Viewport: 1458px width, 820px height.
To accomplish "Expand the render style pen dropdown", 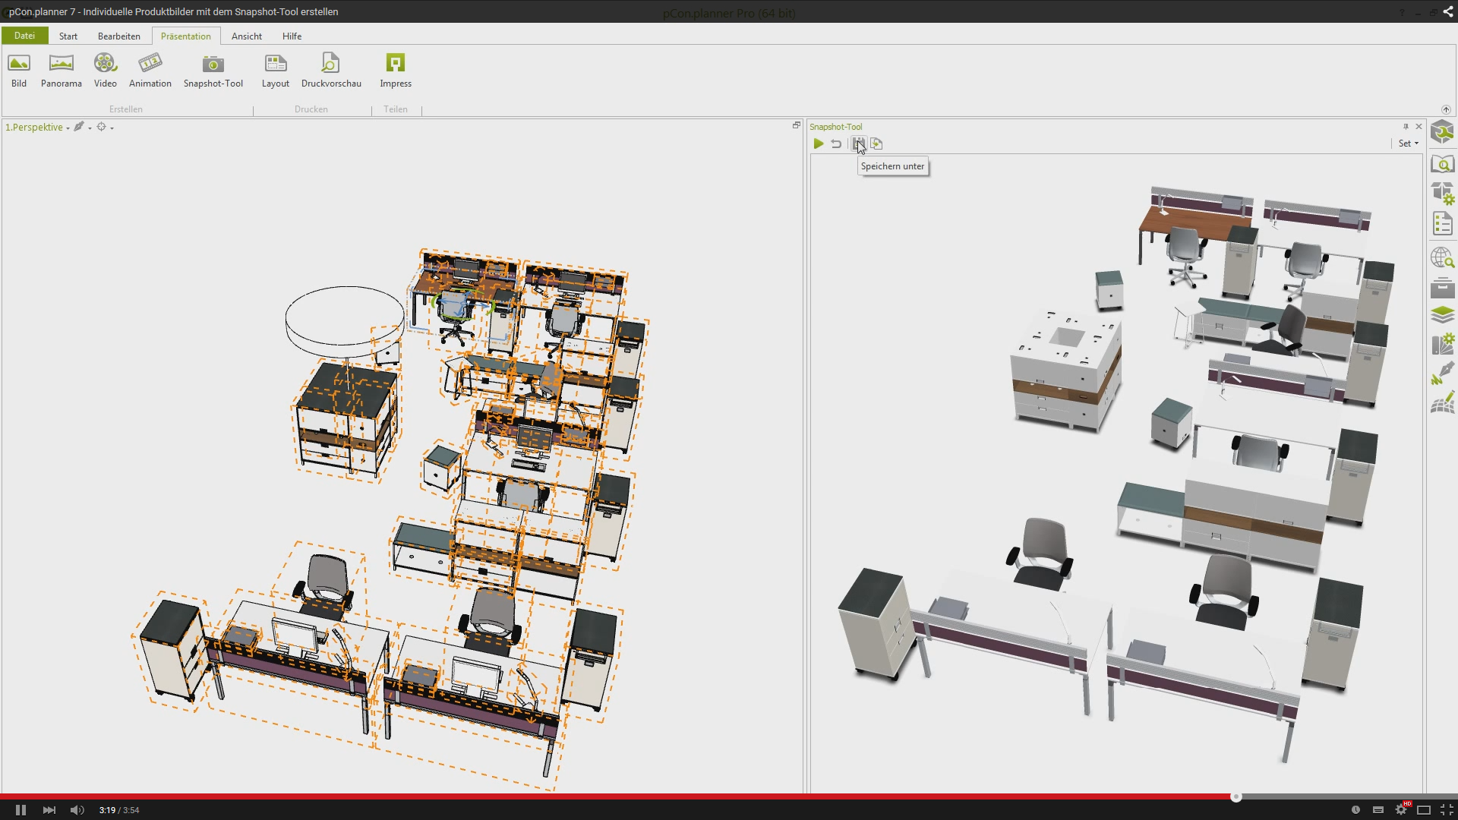I will tap(90, 128).
